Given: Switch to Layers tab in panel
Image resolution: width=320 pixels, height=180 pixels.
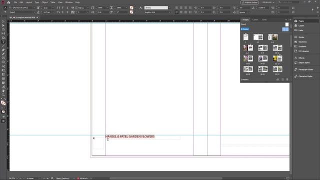Looking at the screenshot, I should coord(255,20).
